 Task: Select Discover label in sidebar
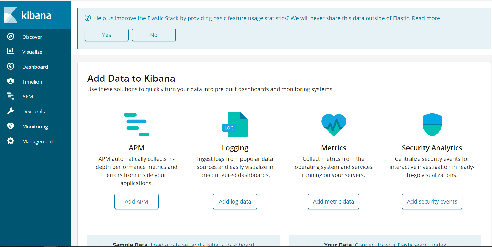32,37
